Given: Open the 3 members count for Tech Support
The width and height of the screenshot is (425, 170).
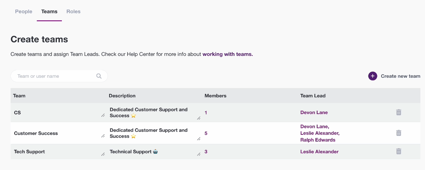Looking at the screenshot, I should click(x=206, y=152).
